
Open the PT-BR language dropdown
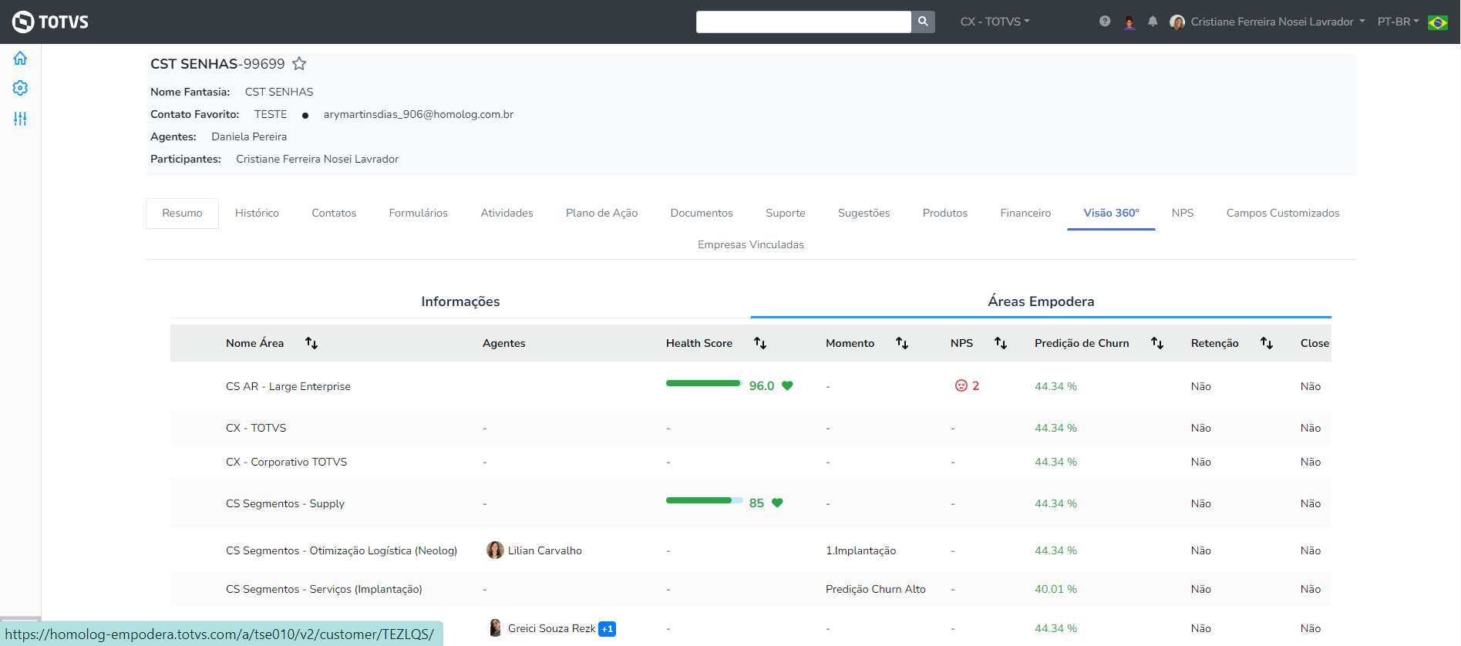pyautogui.click(x=1398, y=22)
